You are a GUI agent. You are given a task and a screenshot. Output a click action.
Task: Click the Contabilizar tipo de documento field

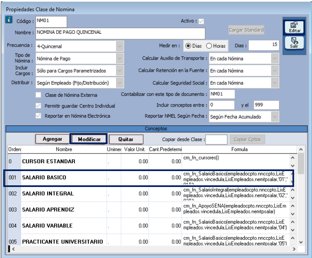click(222, 94)
